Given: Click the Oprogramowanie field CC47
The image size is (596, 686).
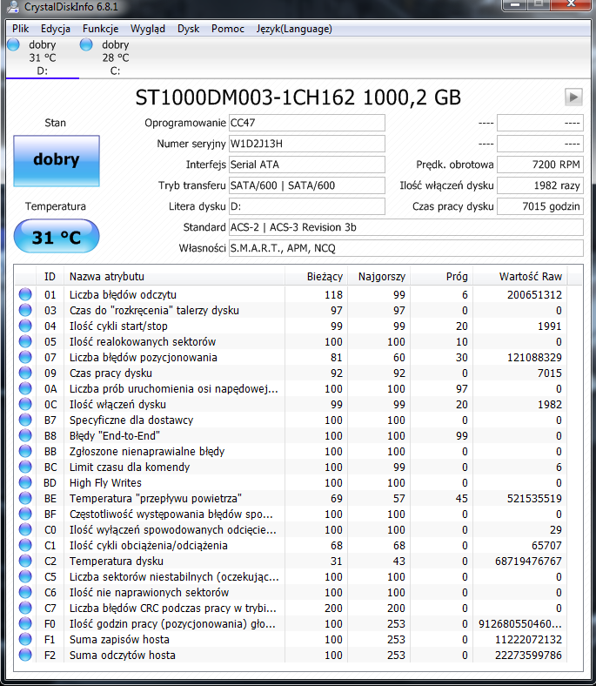Looking at the screenshot, I should coord(307,123).
